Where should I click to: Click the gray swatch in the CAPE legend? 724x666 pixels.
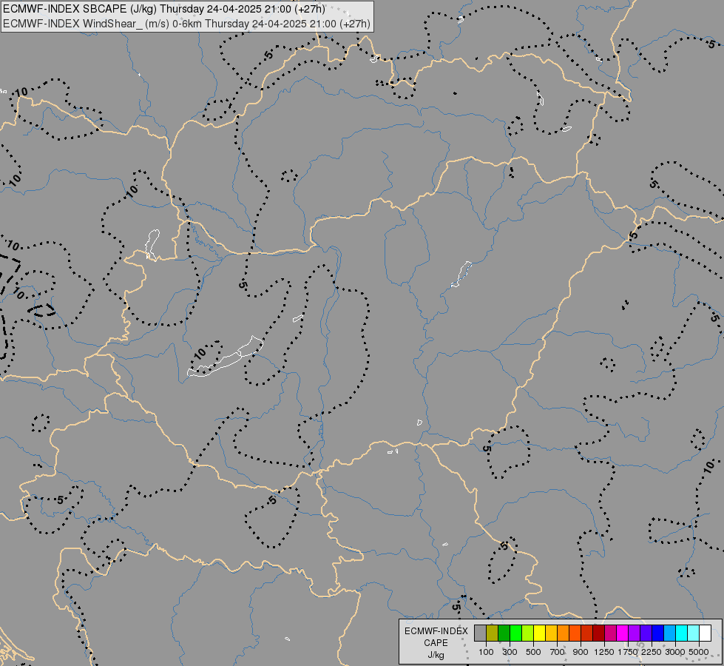pos(480,633)
